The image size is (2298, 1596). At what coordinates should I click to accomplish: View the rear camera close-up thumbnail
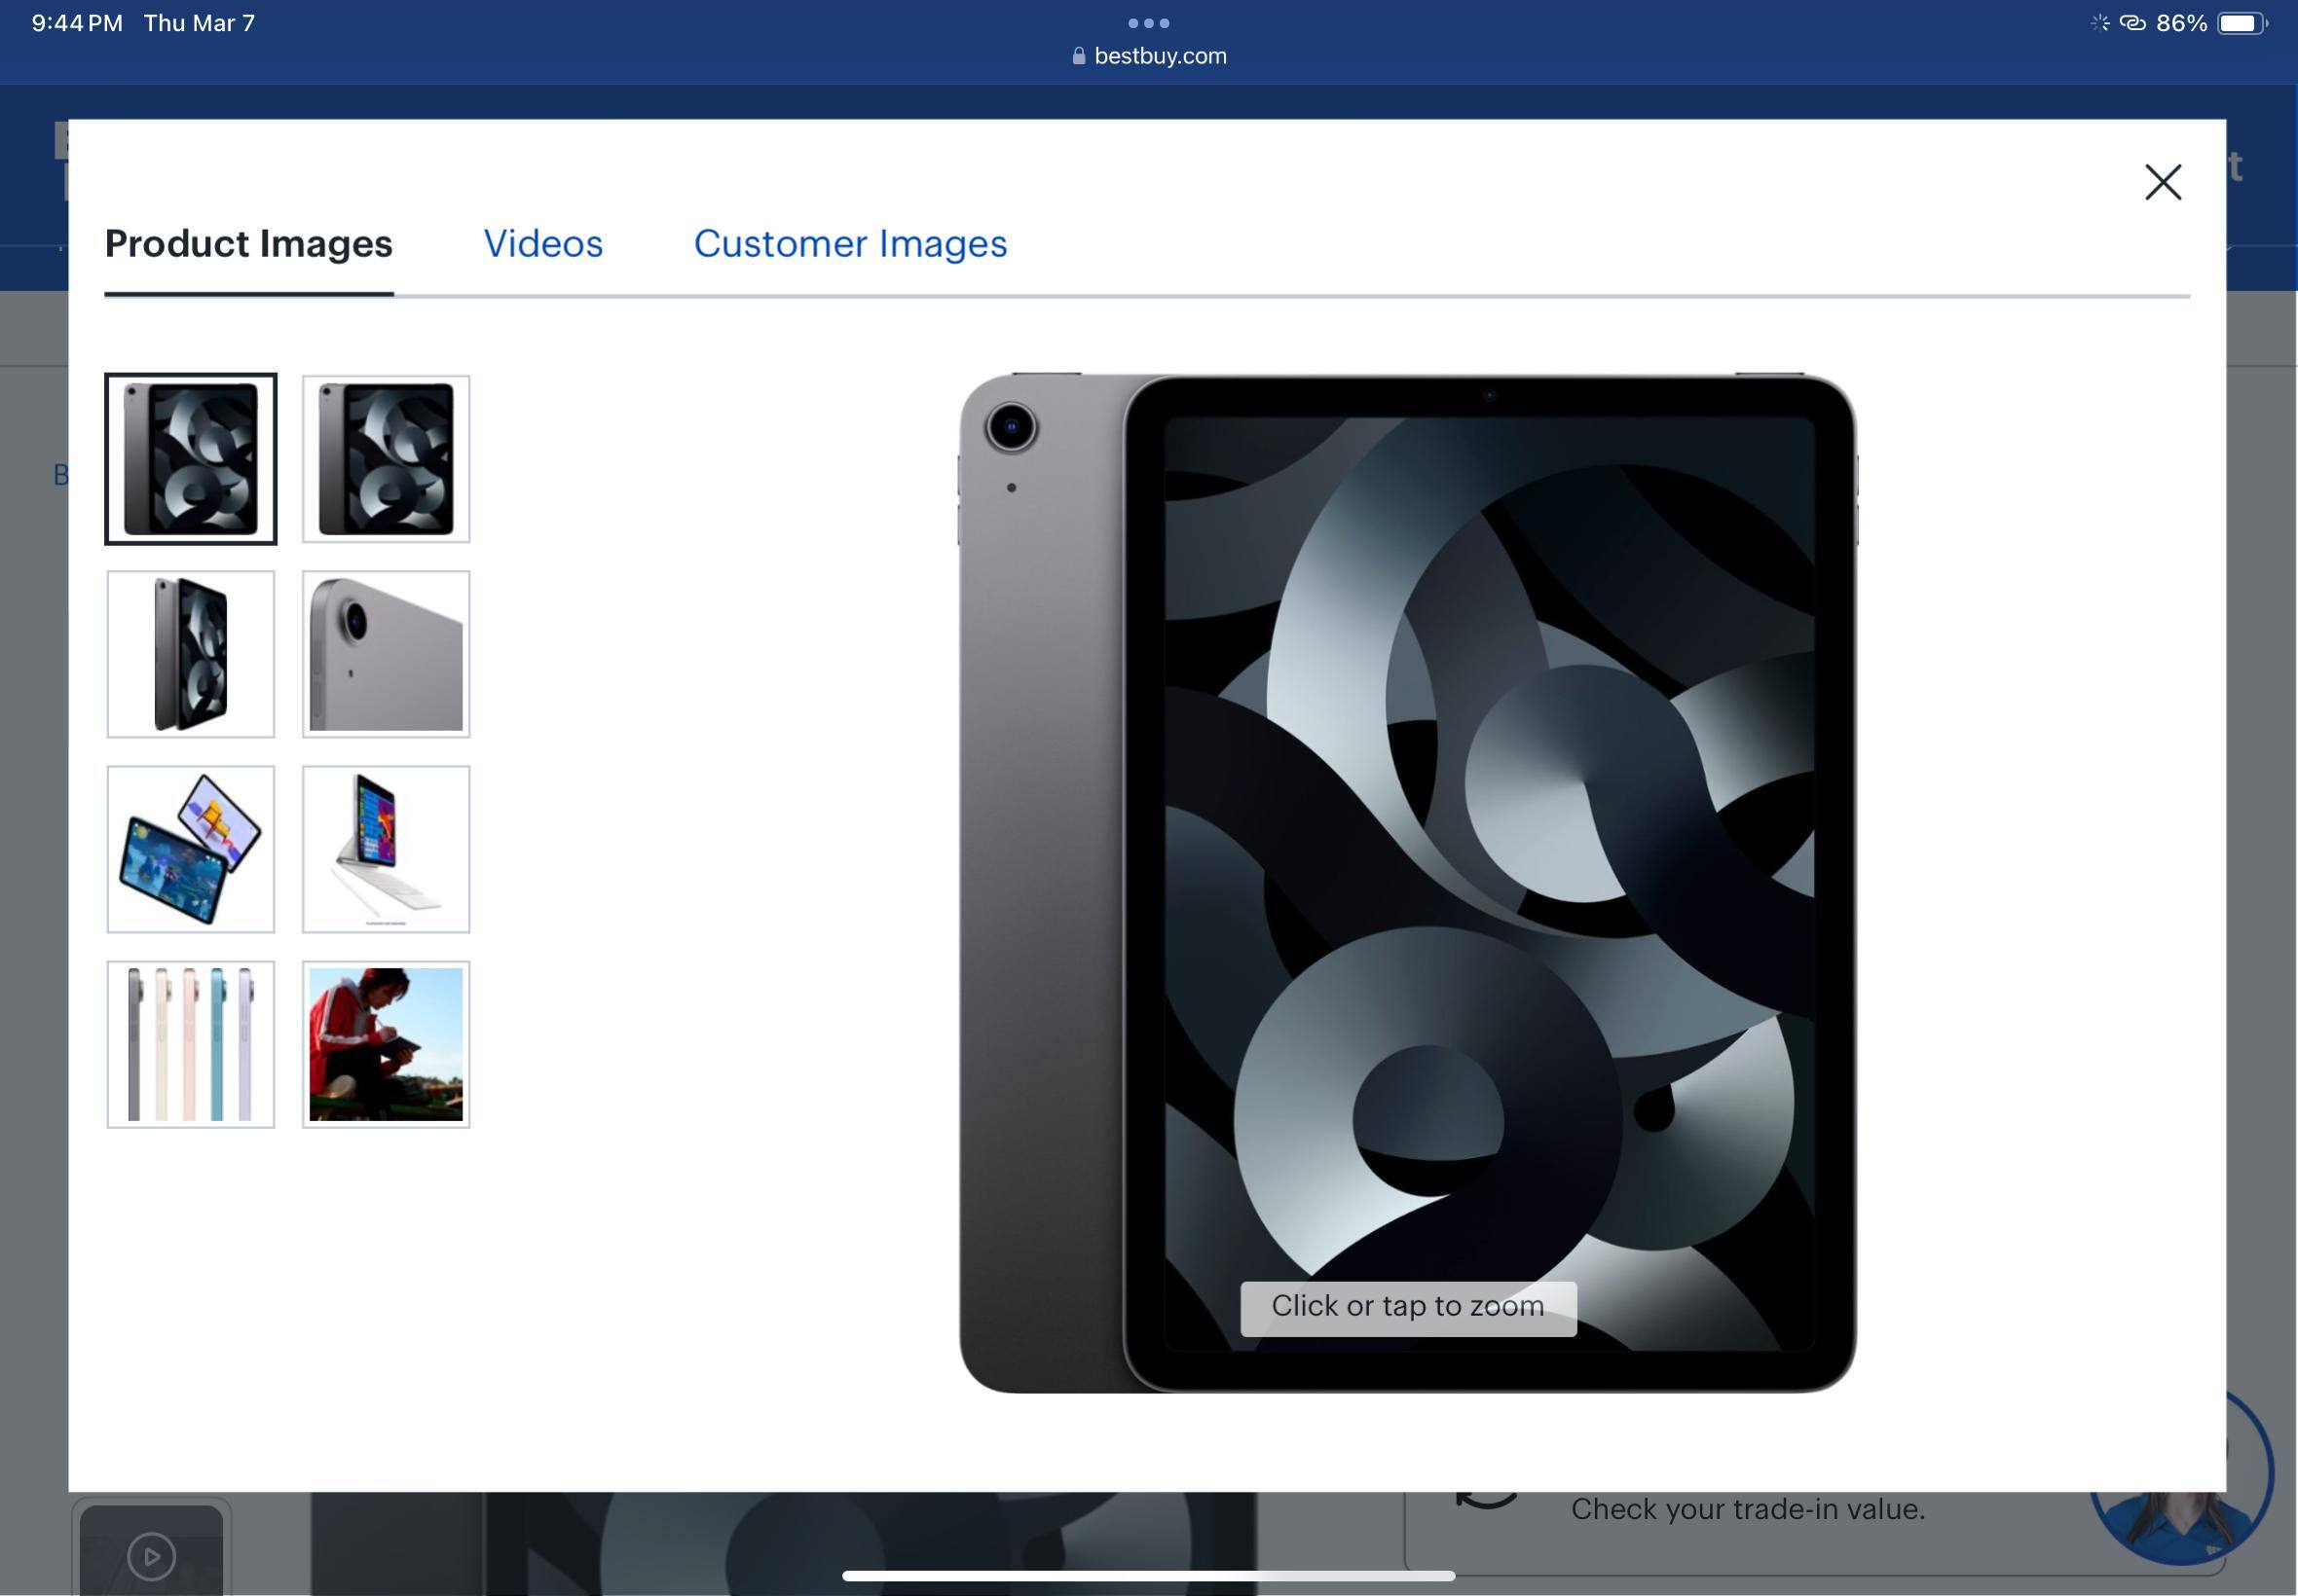386,654
